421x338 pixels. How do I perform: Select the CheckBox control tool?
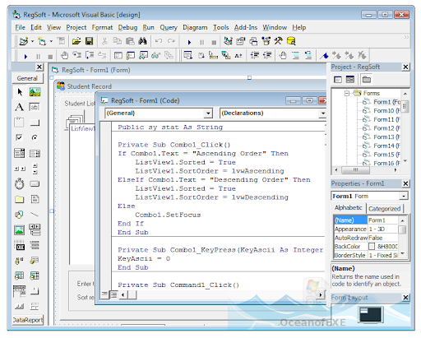click(x=20, y=137)
